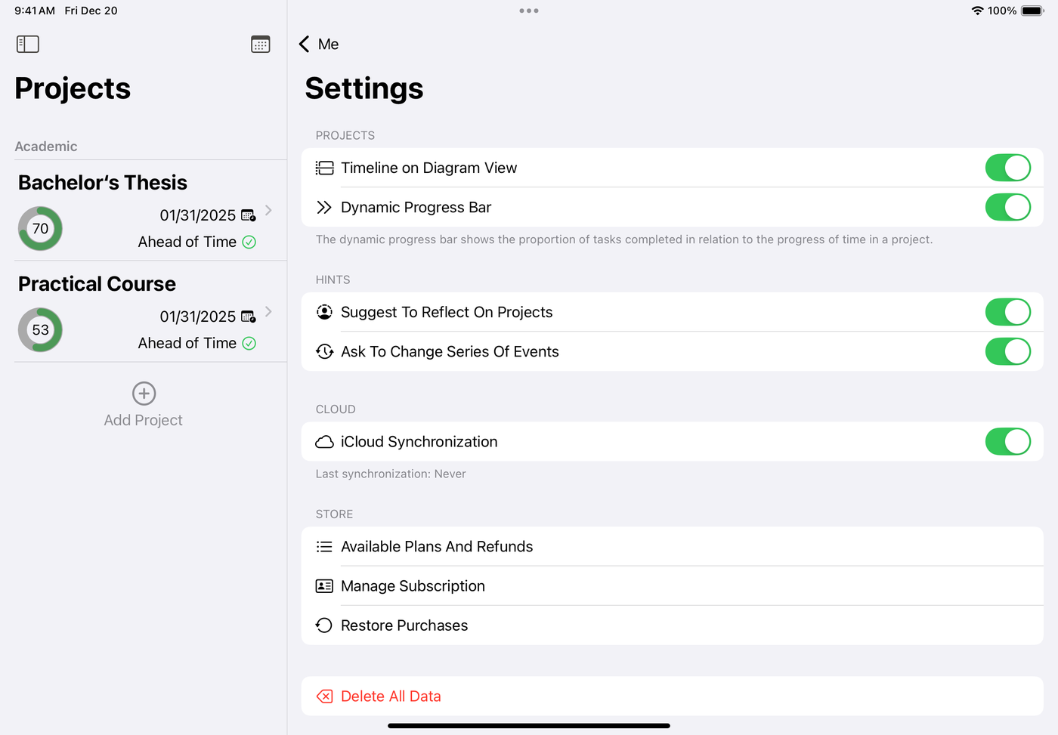Turn off Dynamic Progress Bar switch
Image resolution: width=1058 pixels, height=735 pixels.
[1007, 207]
